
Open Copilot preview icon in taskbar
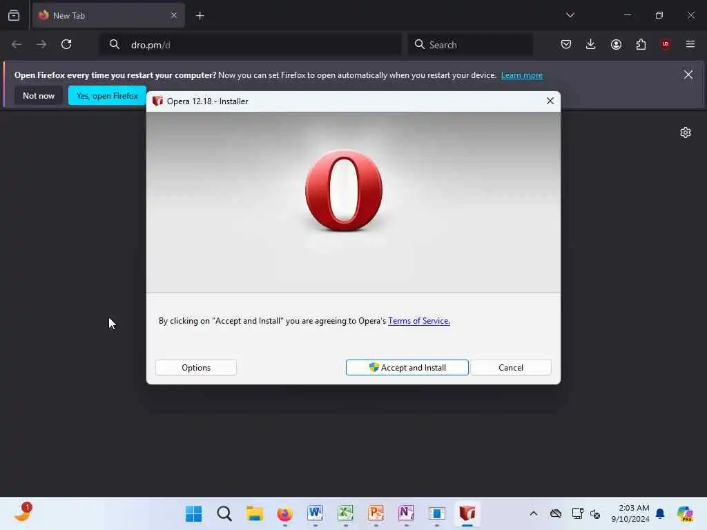click(x=684, y=513)
